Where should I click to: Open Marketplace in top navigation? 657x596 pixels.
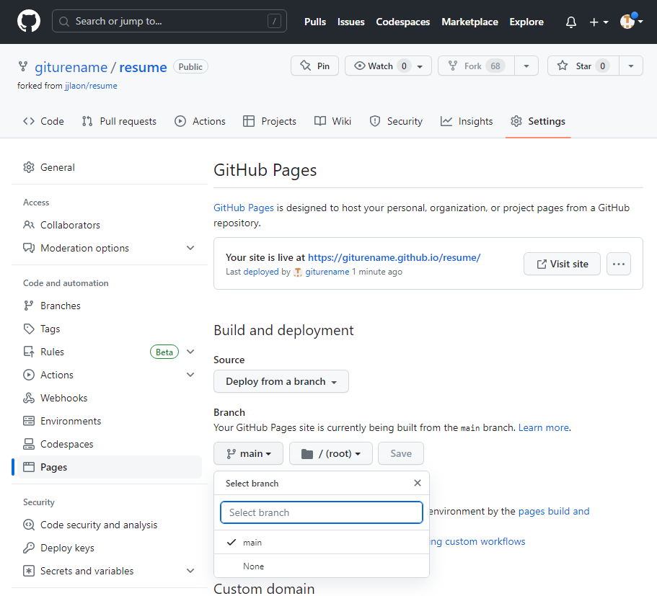469,22
